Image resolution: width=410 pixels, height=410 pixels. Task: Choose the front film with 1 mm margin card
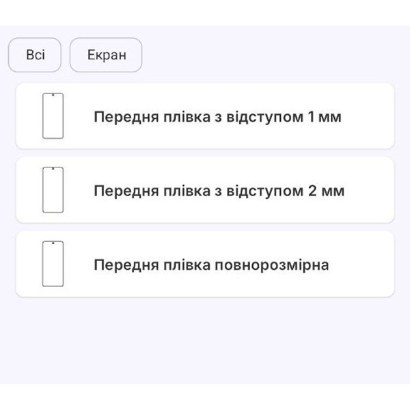205,116
